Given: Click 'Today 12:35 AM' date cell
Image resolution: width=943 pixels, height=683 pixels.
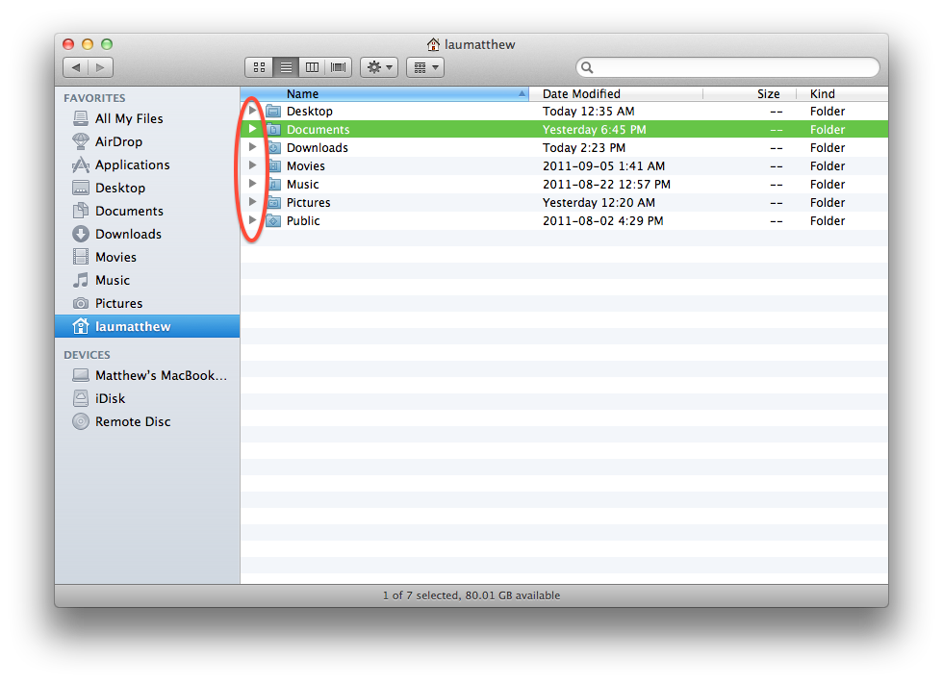Looking at the screenshot, I should (588, 112).
